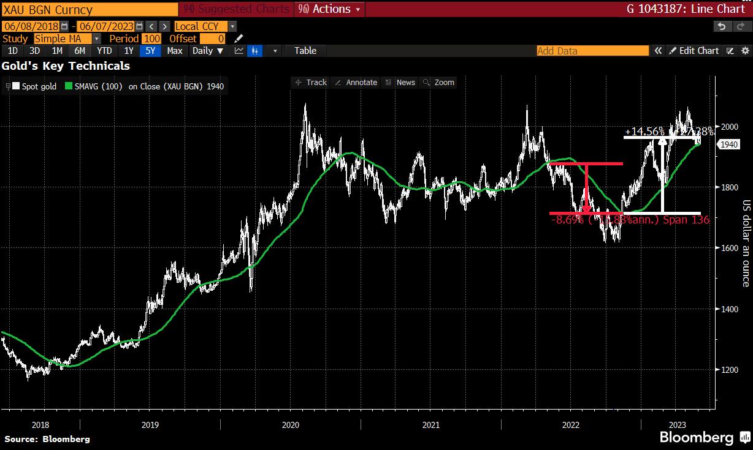Open the start date calendar picker

65,26
